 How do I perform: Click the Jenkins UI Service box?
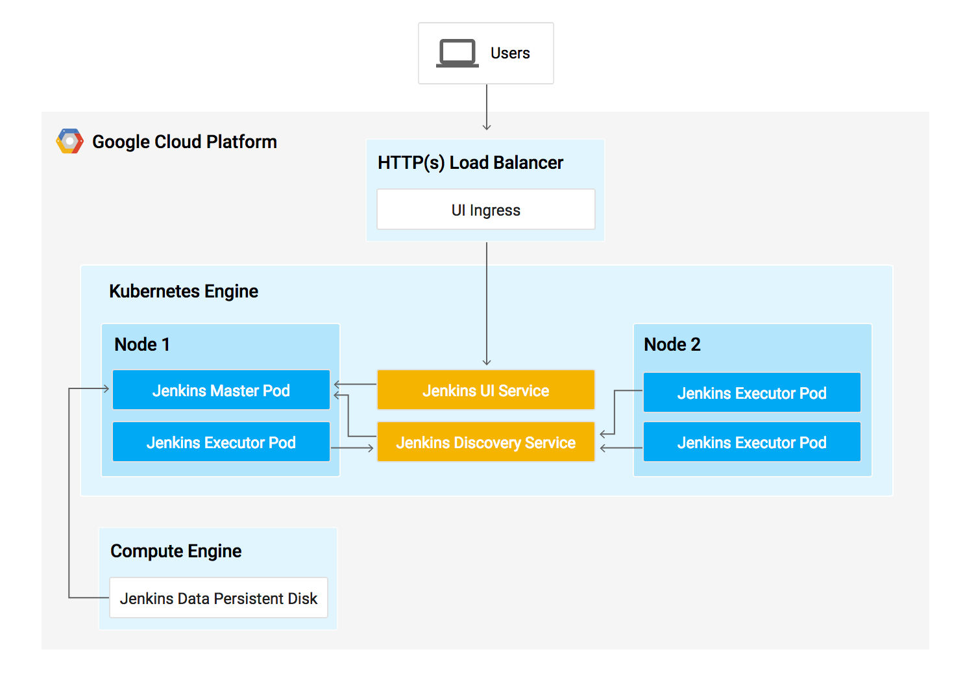coord(486,390)
